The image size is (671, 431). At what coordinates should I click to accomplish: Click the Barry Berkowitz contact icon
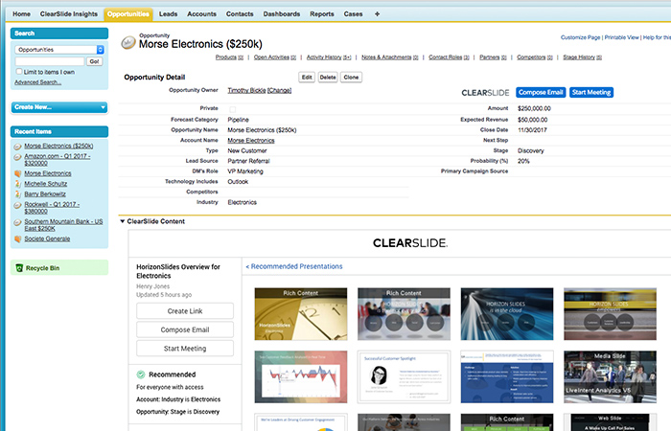[17, 194]
